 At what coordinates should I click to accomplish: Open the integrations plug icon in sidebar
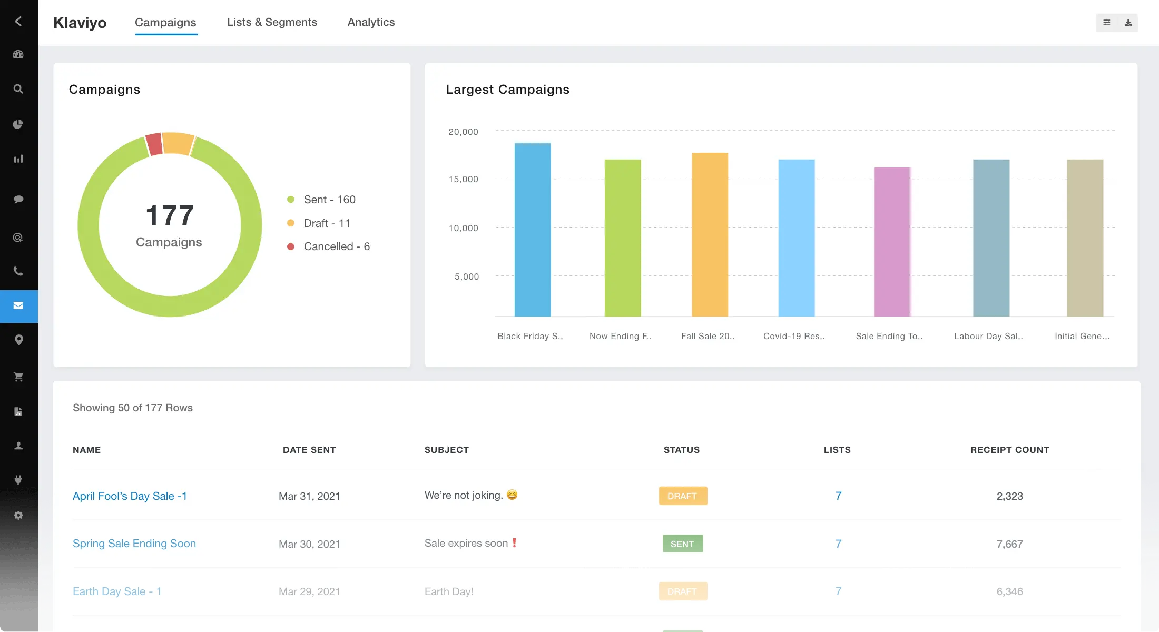pos(18,480)
